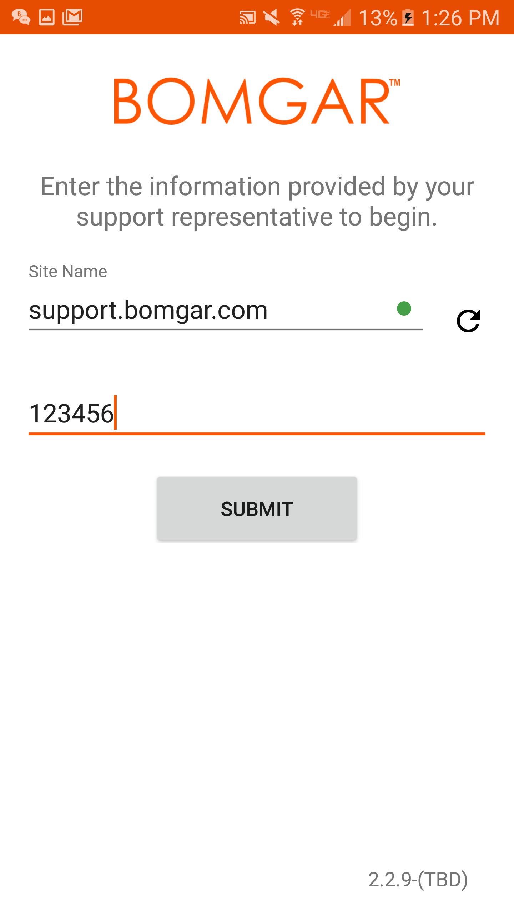The height and width of the screenshot is (915, 514).
Task: Refresh the site connection with reload icon
Action: pyautogui.click(x=468, y=321)
